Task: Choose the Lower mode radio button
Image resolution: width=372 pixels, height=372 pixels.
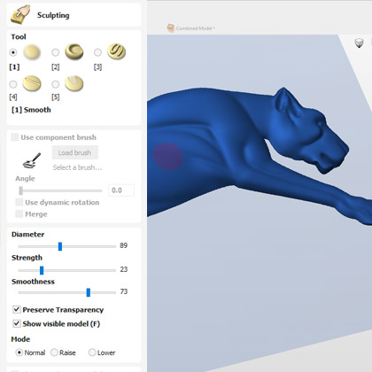Action: [92, 353]
